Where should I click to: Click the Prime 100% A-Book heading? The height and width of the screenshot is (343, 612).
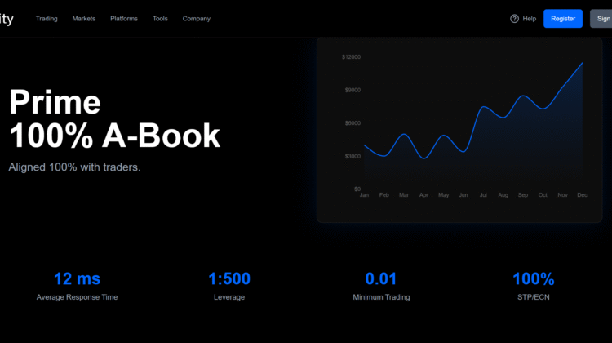(114, 119)
